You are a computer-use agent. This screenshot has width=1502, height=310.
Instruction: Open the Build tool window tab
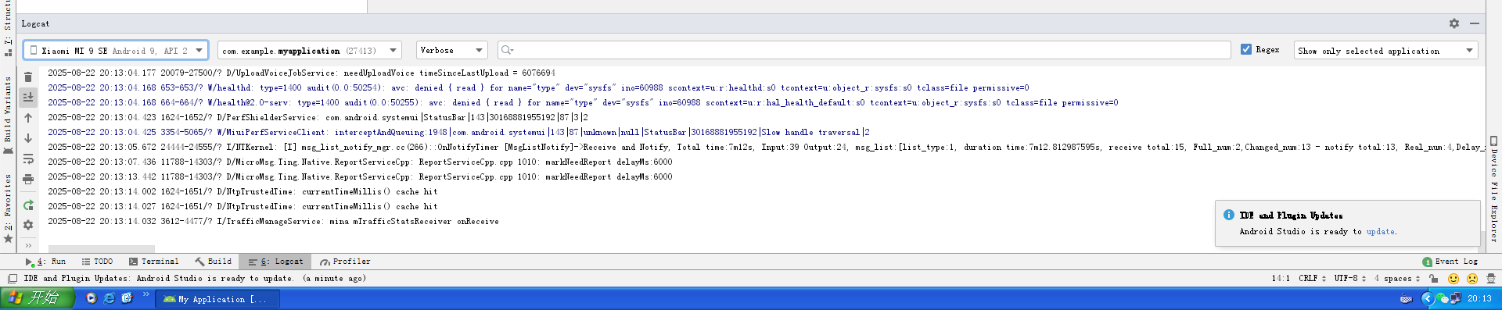(x=213, y=262)
